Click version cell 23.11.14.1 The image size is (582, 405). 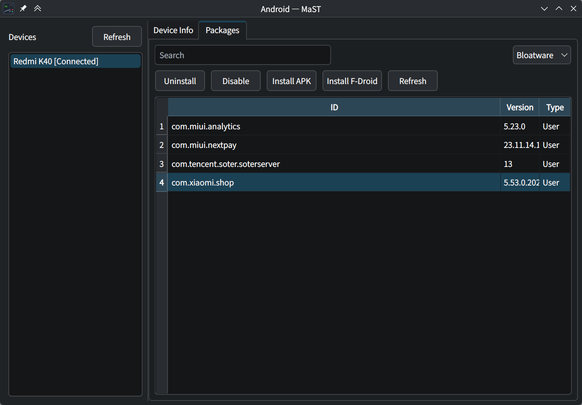click(520, 145)
